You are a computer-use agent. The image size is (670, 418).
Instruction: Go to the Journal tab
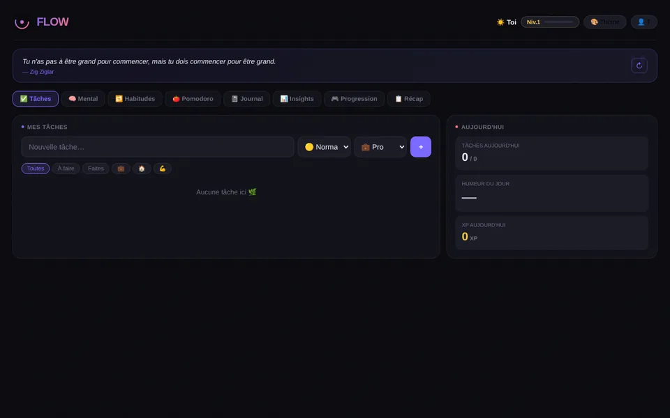tap(246, 98)
